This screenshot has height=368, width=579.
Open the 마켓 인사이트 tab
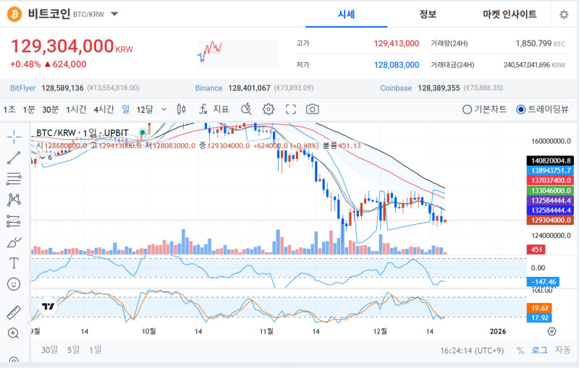(x=510, y=14)
